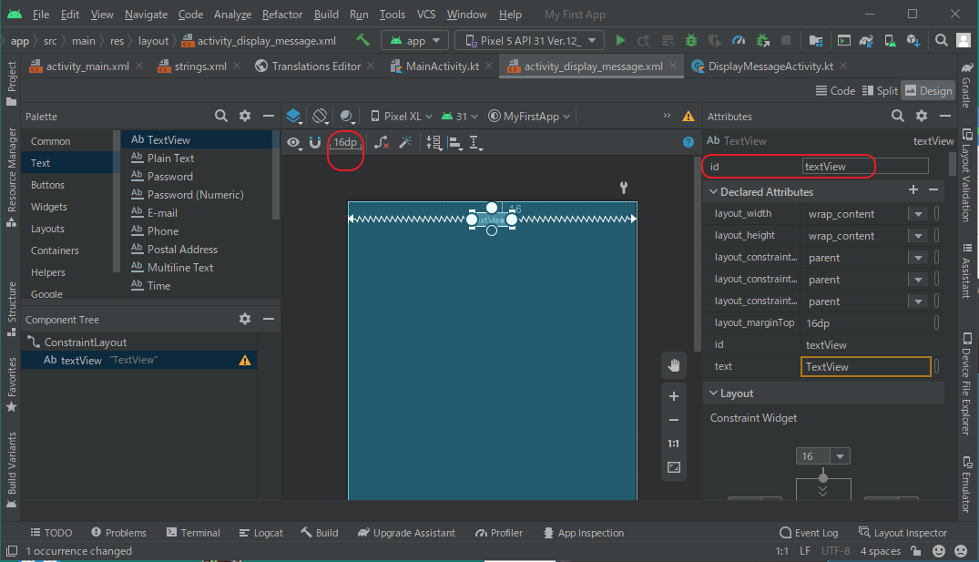
Task: Toggle the autoconnect magnet icon
Action: (315, 142)
